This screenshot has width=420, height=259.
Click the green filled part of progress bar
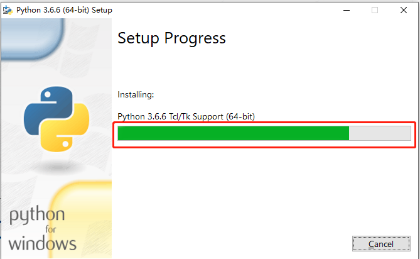click(x=232, y=133)
